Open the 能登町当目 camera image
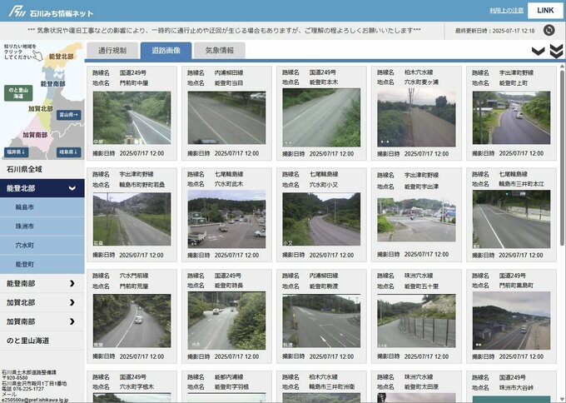566x403 pixels. pyautogui.click(x=226, y=117)
